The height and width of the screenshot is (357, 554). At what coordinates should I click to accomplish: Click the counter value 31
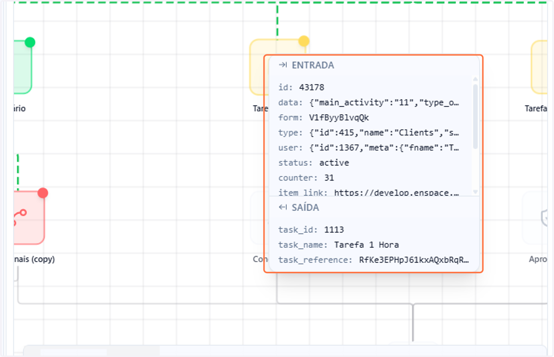point(329,178)
